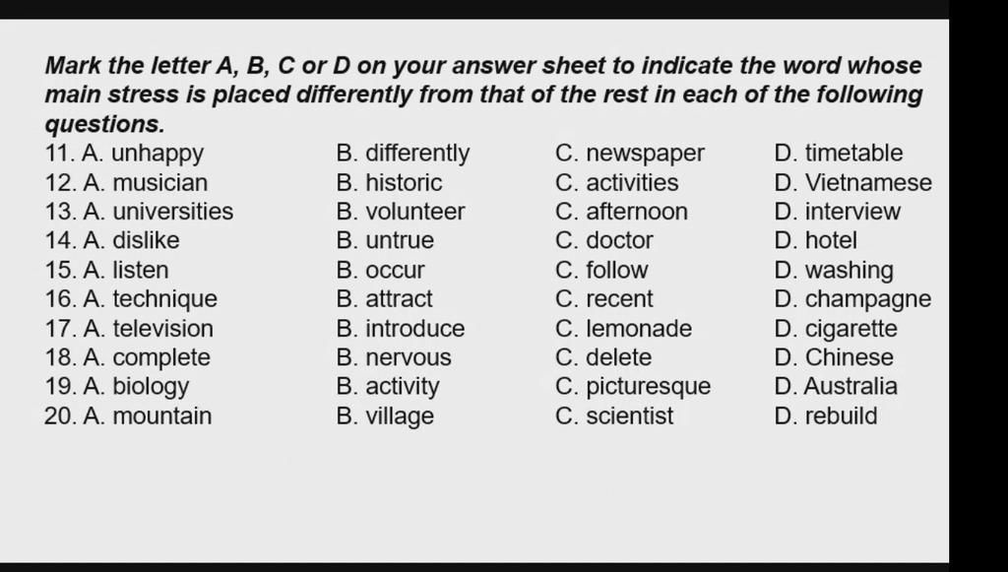1008x572 pixels.
Task: Pick option A. technique
Action: pos(150,299)
